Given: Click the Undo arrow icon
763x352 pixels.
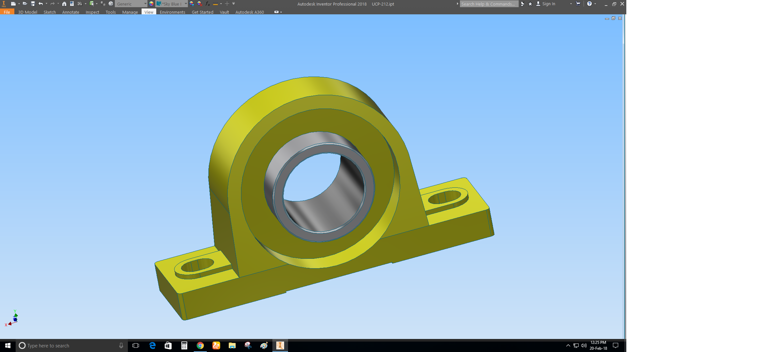Looking at the screenshot, I should [x=40, y=4].
